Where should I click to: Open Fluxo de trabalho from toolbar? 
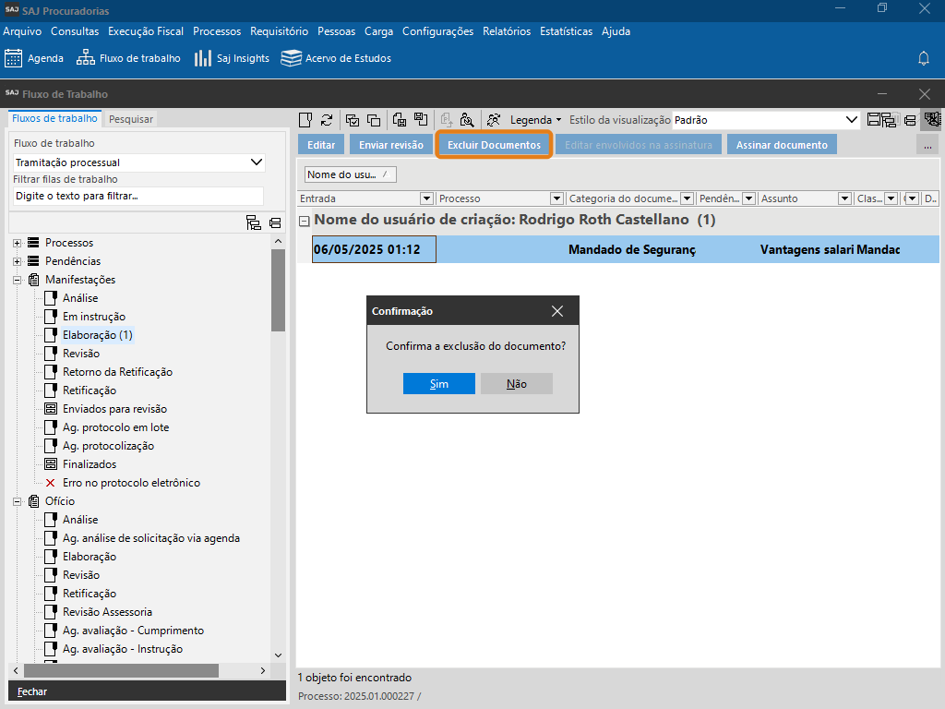[x=86, y=58]
